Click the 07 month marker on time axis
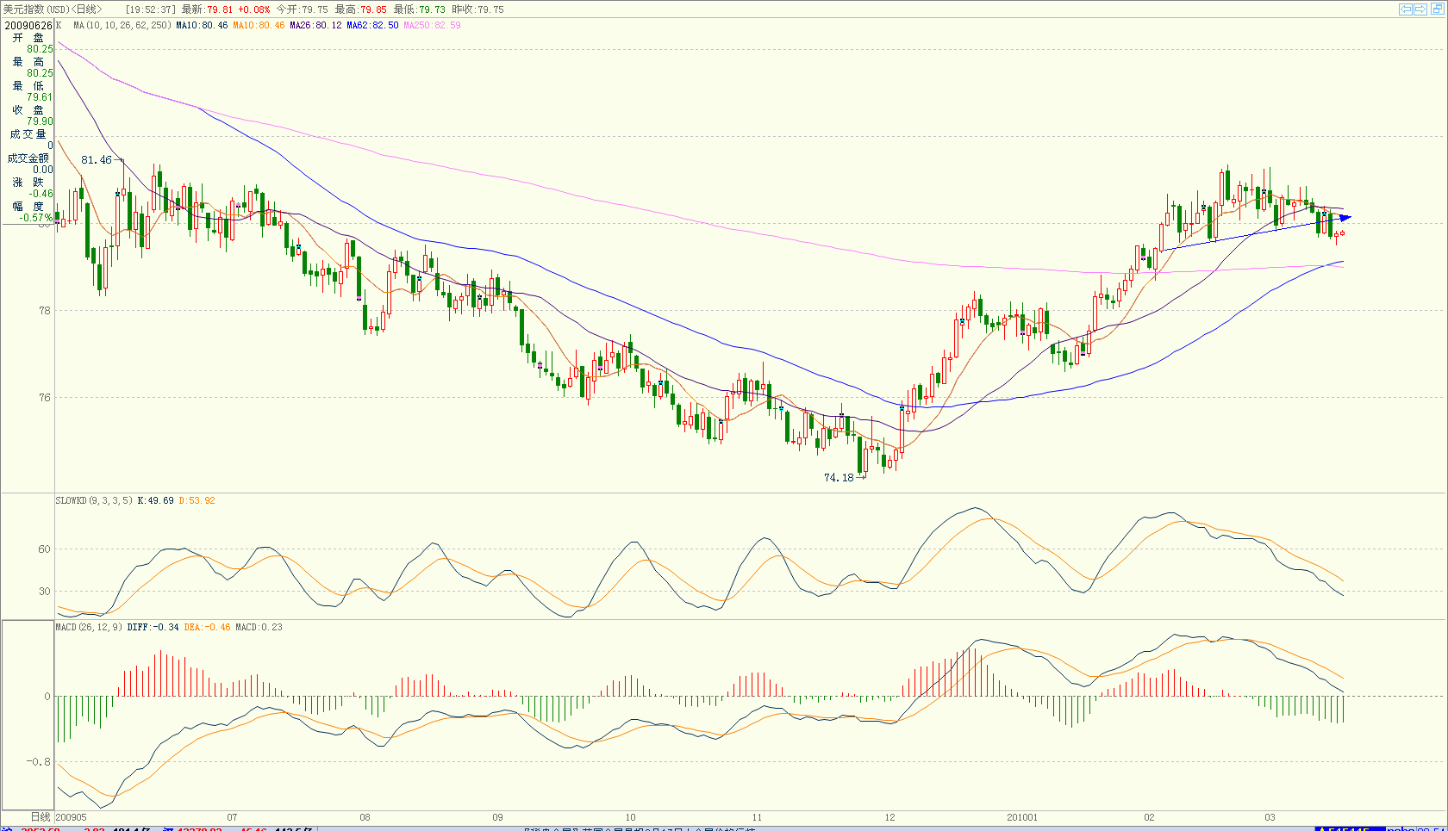Image resolution: width=1448 pixels, height=831 pixels. [232, 817]
